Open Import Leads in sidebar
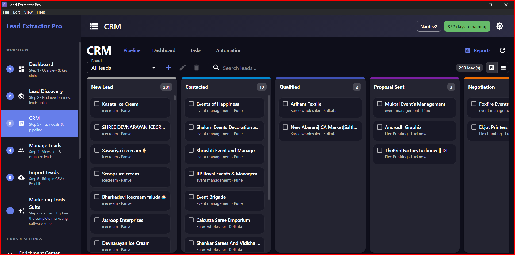515x255 pixels. click(40, 178)
